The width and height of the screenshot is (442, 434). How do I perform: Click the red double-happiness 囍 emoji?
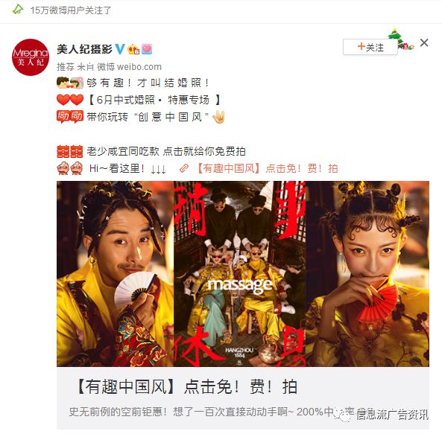tap(69, 151)
